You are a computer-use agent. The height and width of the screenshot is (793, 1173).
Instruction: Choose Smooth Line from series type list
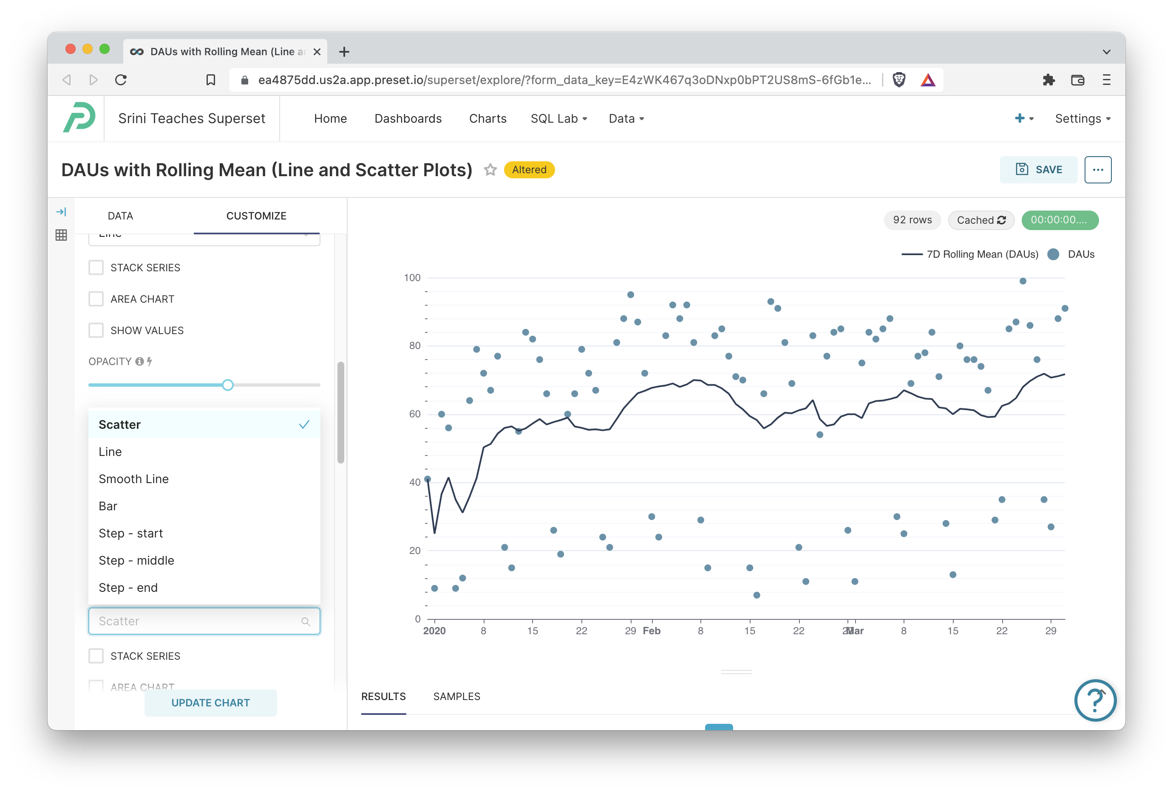[134, 479]
